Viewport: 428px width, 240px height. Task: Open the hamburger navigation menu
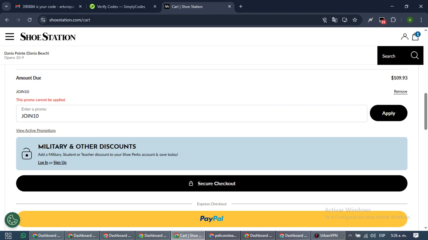(10, 37)
